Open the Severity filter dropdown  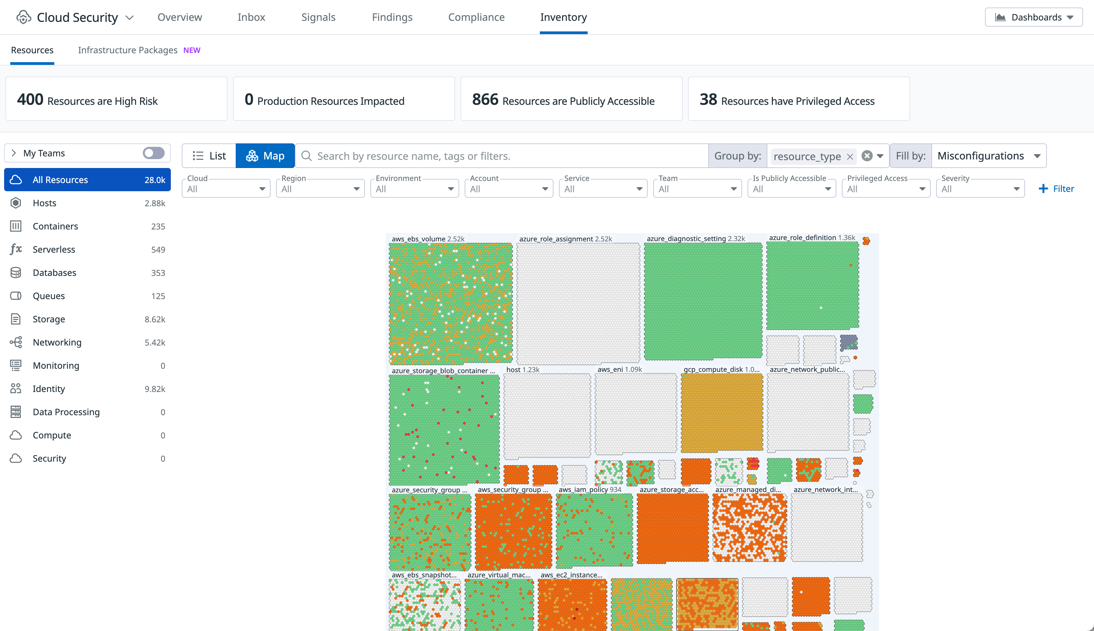(980, 189)
